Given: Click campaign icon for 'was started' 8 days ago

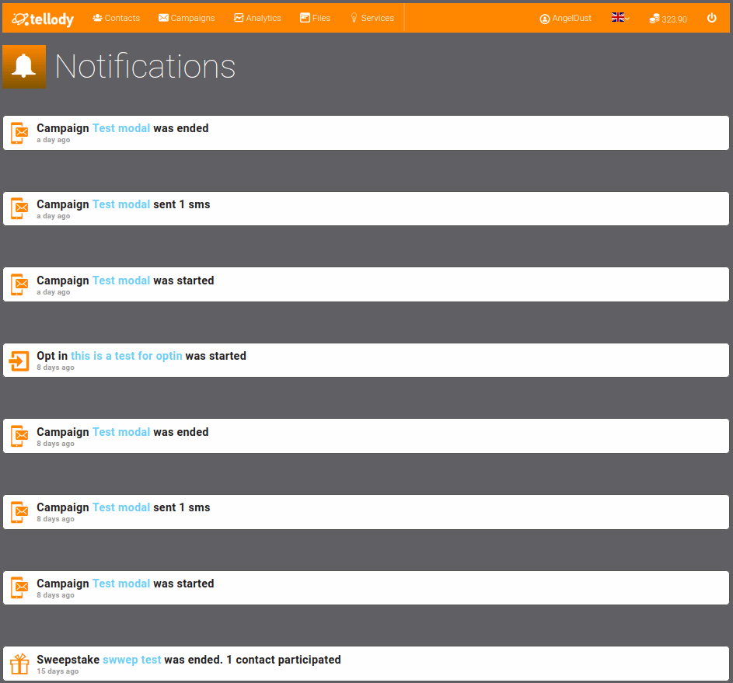Looking at the screenshot, I should coord(19,588).
